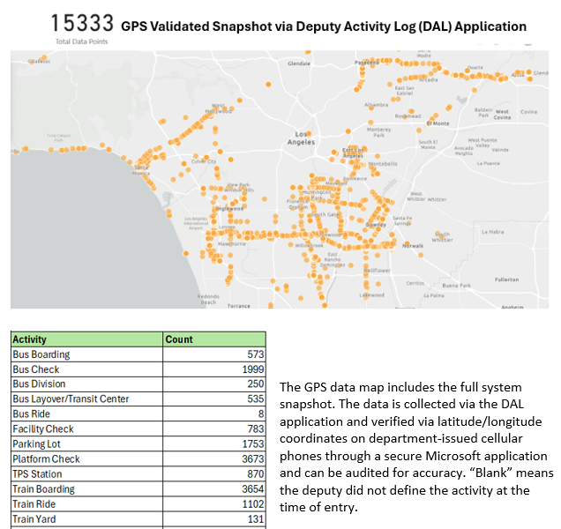Viewport: 561px width, 529px height.
Task: Select the Bus Layover/Transit Center cell
Action: [x=71, y=399]
